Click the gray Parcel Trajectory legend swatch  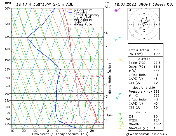coord(70,15)
